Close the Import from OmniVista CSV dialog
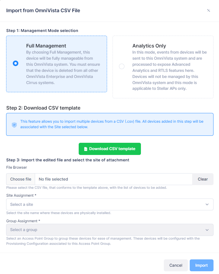This screenshot has height=274, width=219. click(208, 10)
